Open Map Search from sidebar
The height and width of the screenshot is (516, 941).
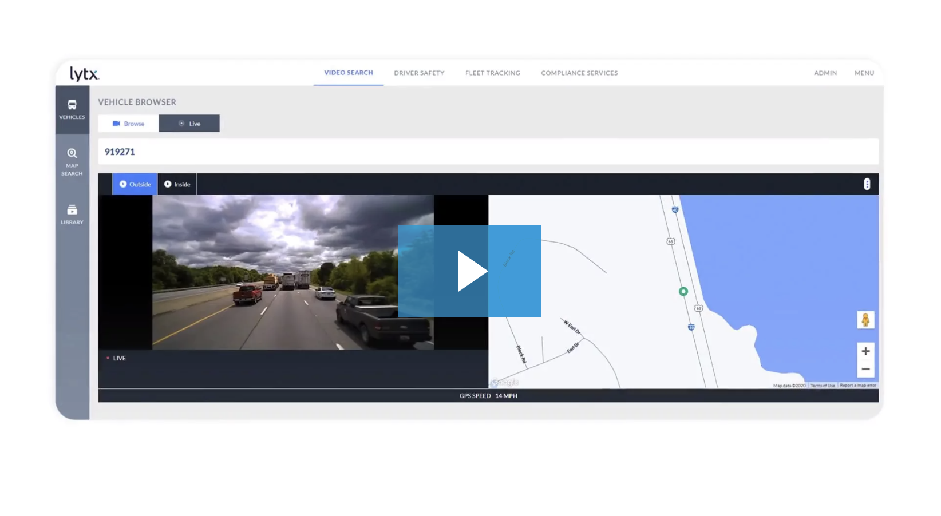tap(72, 162)
